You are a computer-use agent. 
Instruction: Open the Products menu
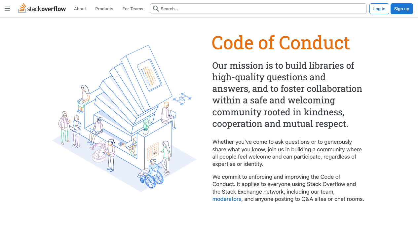tap(104, 9)
